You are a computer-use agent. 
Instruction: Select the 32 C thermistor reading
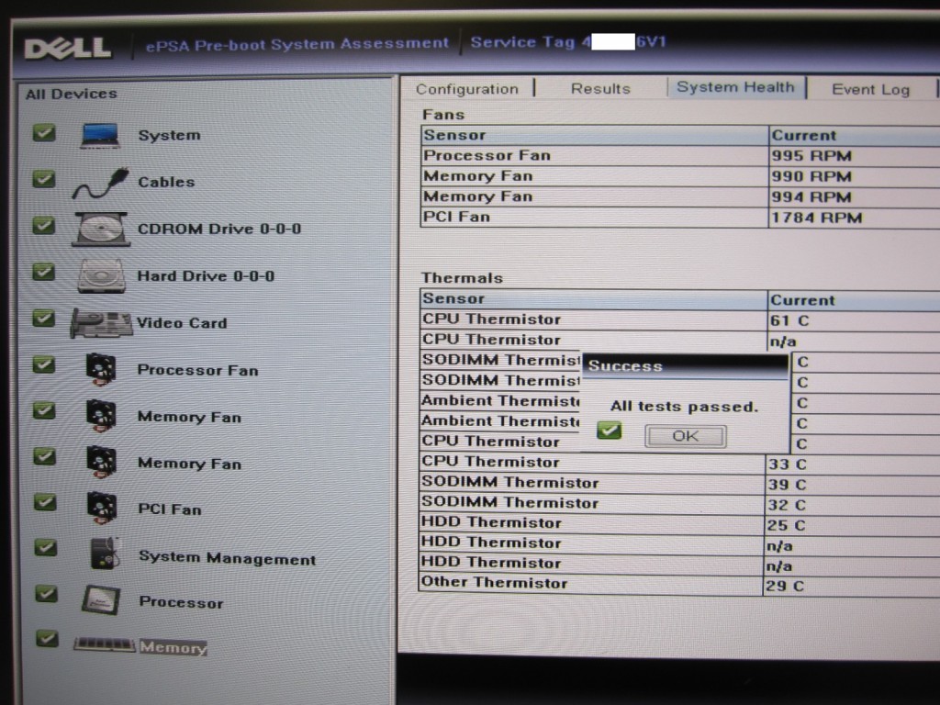coord(787,505)
